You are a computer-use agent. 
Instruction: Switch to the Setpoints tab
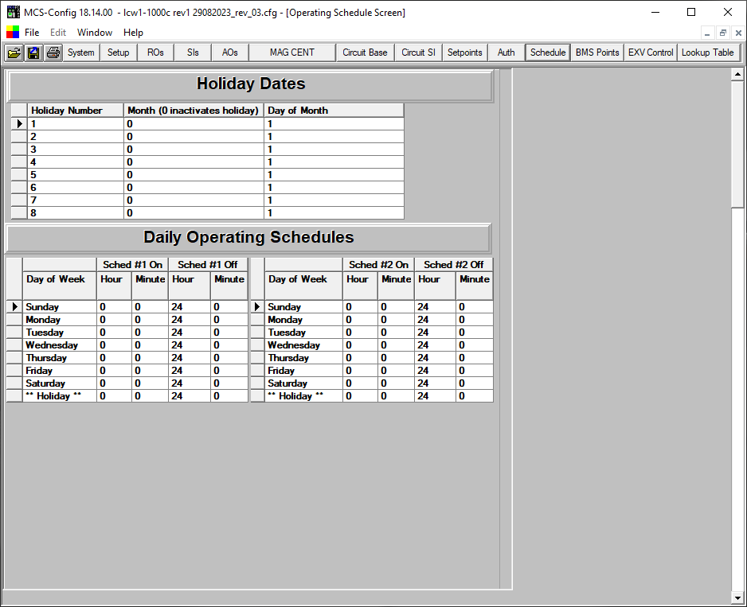464,53
